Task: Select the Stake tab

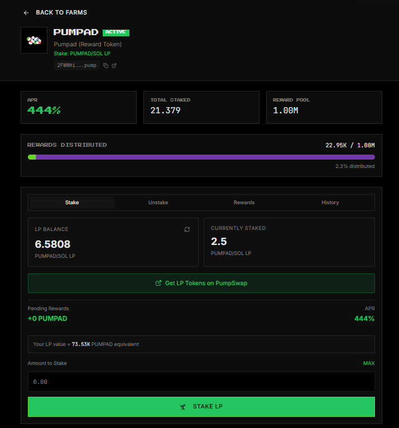Action: pyautogui.click(x=72, y=203)
